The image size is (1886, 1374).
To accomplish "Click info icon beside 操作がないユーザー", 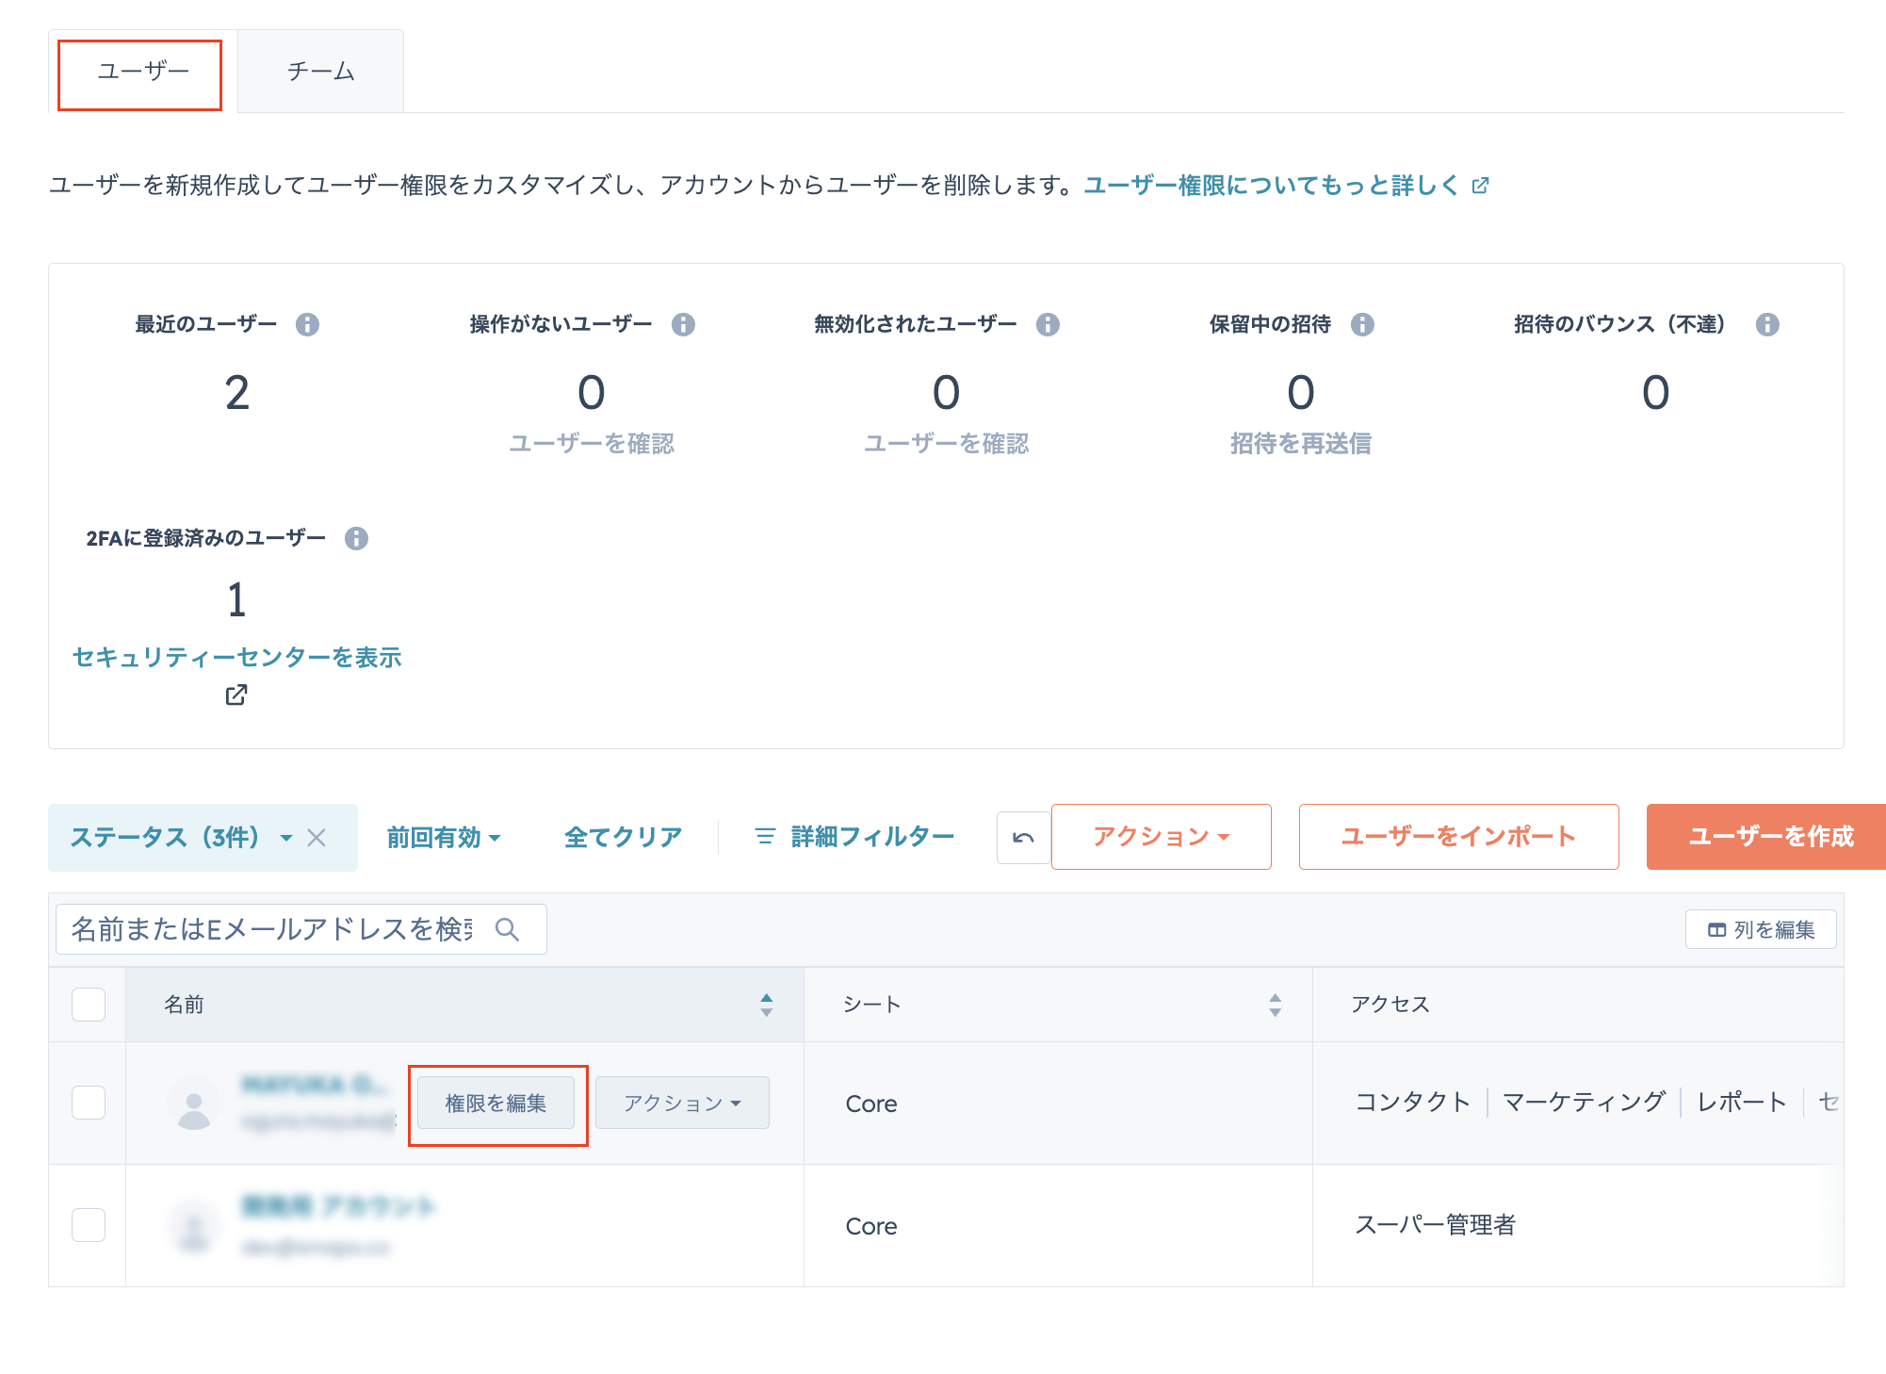I will tap(683, 324).
